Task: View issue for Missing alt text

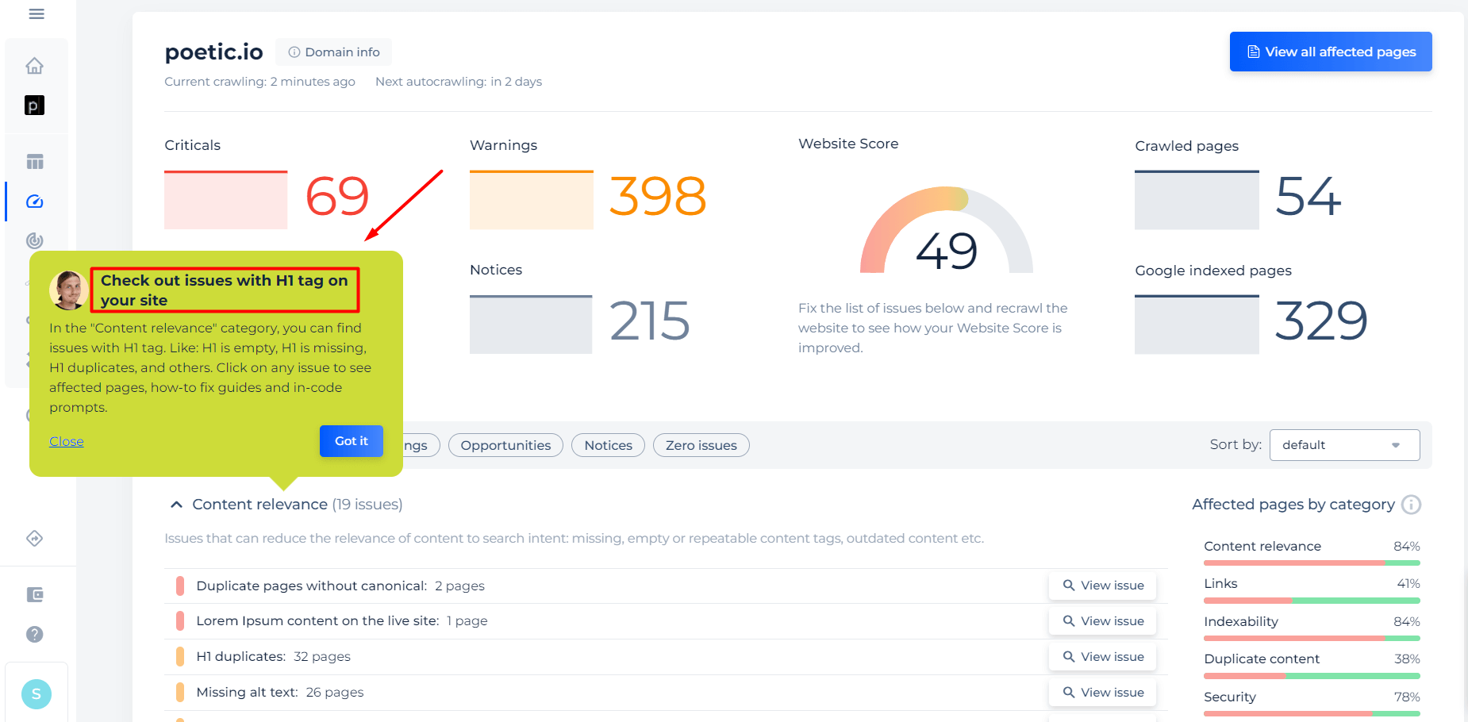Action: tap(1102, 693)
